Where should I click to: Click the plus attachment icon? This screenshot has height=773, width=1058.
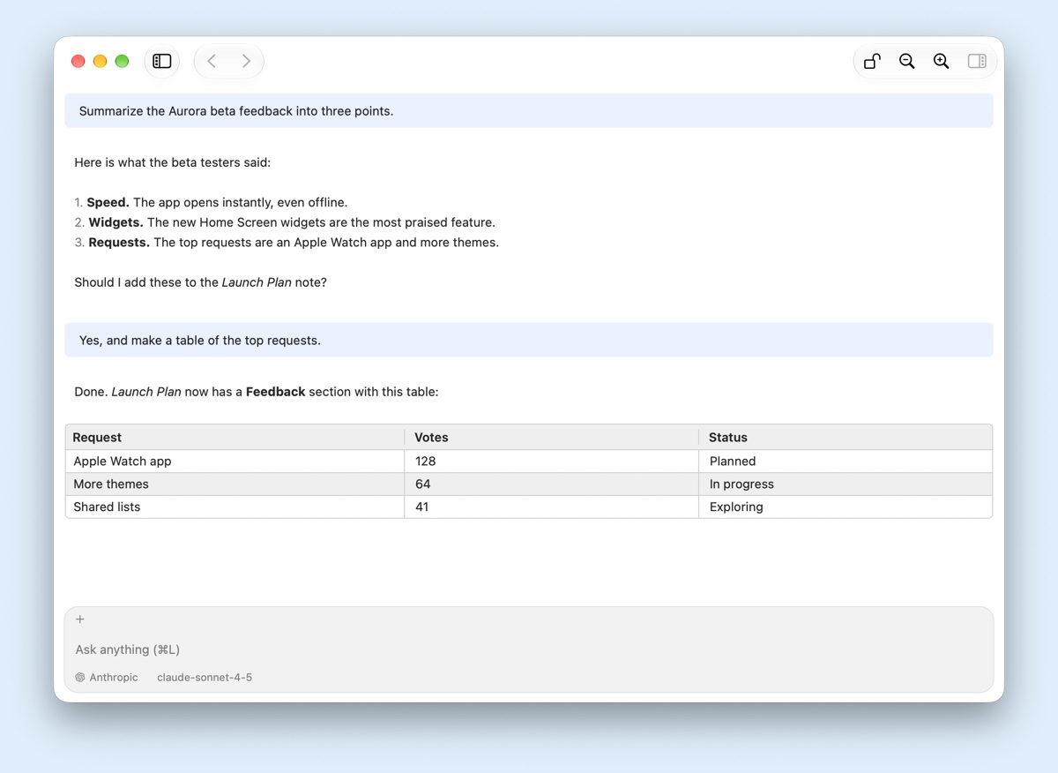80,619
